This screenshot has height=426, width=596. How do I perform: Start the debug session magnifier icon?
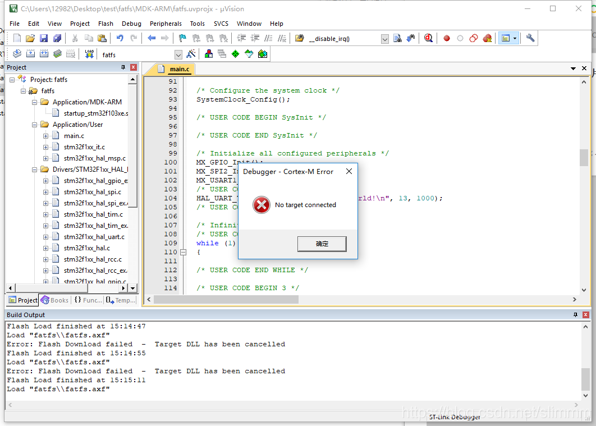tap(428, 38)
